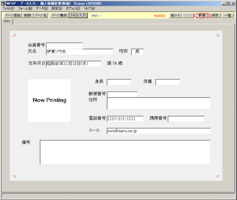Click the メール field with sora@maru.ne.jp
This screenshot has width=237, height=200.
pos(159,131)
